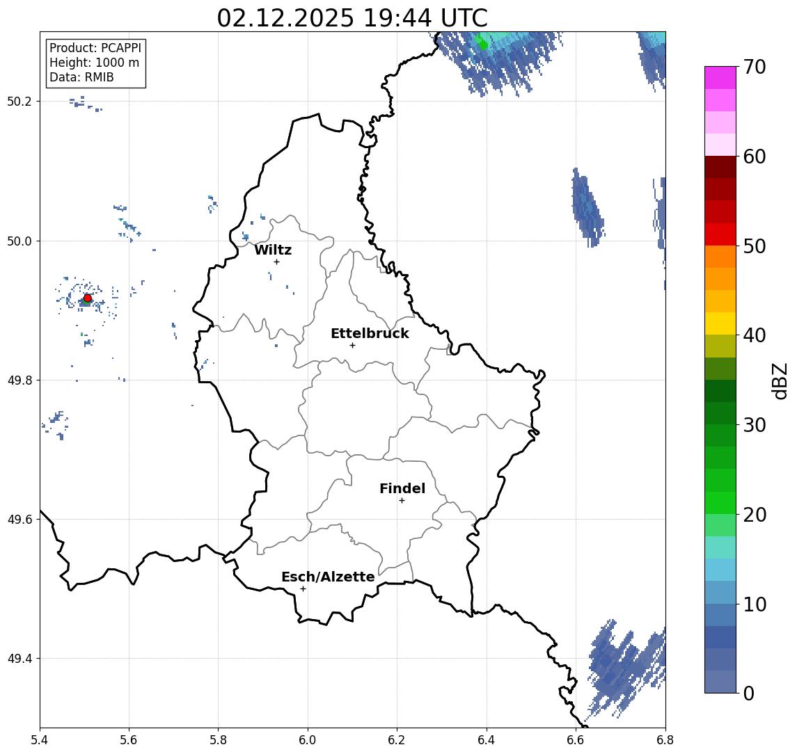Click the Findel station cross marker
The image size is (797, 754).
point(402,501)
